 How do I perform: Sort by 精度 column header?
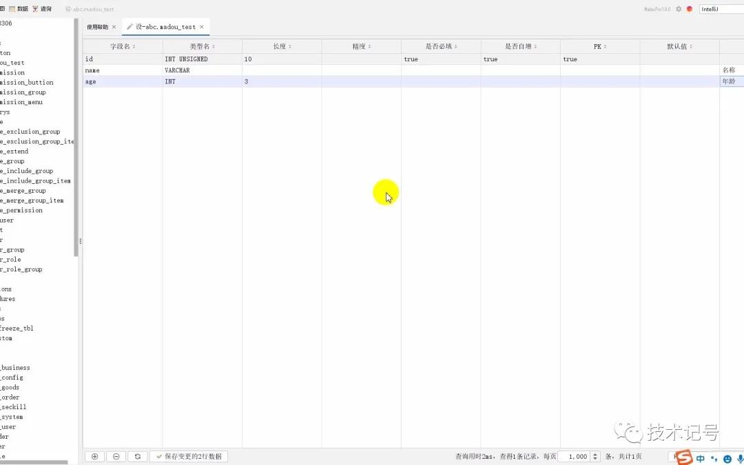362,47
